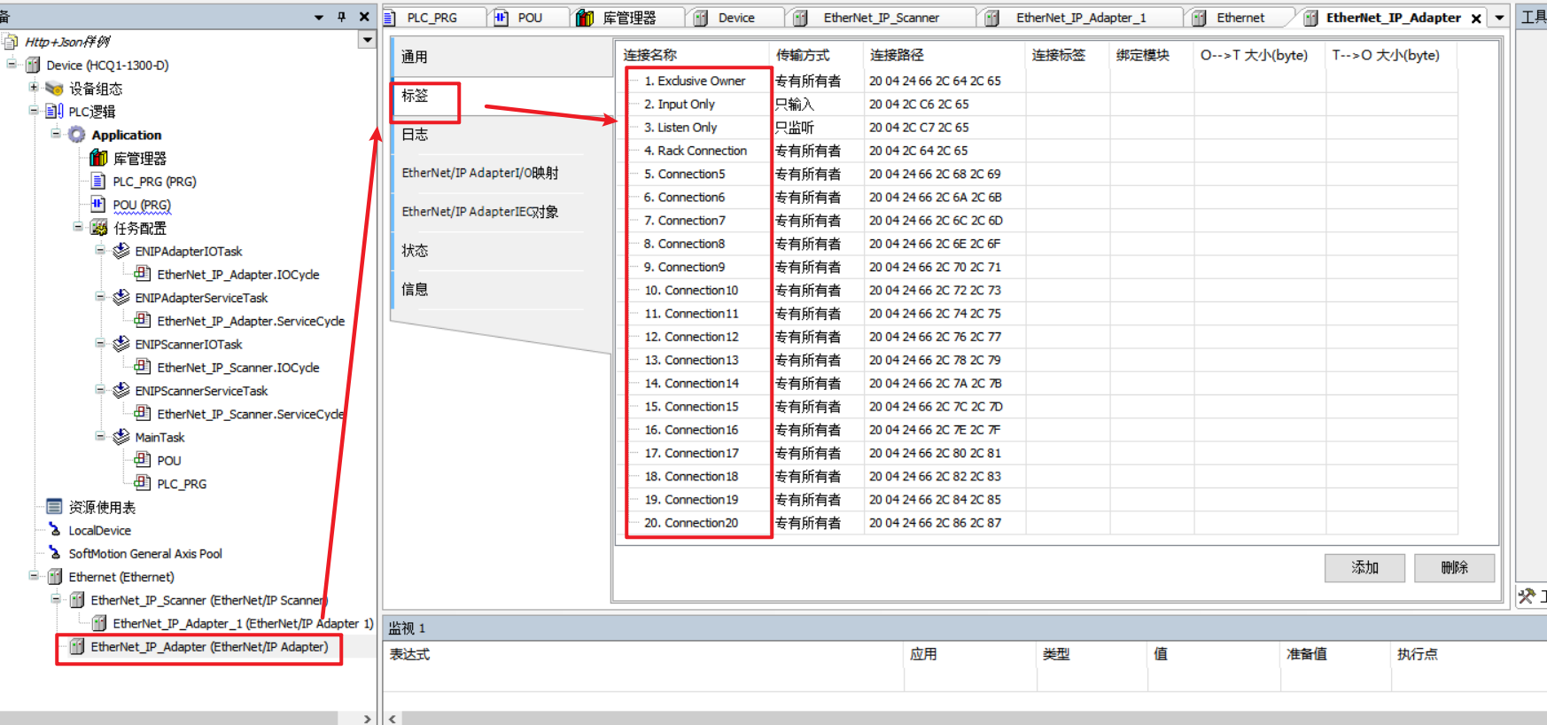Screen dimensions: 1547x725
Task: Click the 添加 button
Action: pyautogui.click(x=1364, y=567)
